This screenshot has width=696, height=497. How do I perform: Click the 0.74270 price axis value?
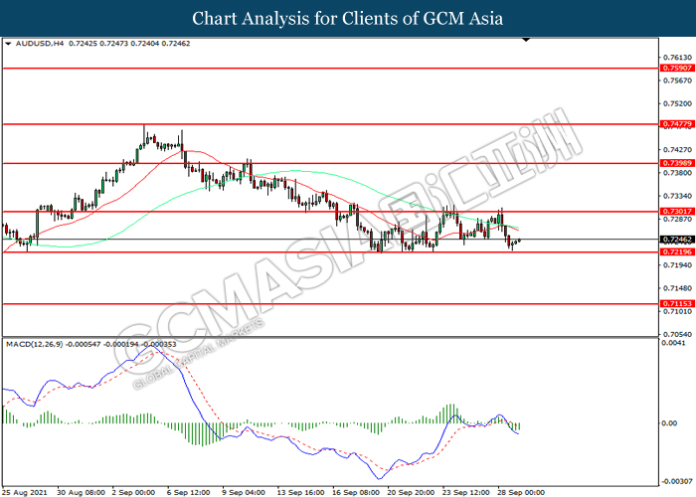click(x=678, y=149)
